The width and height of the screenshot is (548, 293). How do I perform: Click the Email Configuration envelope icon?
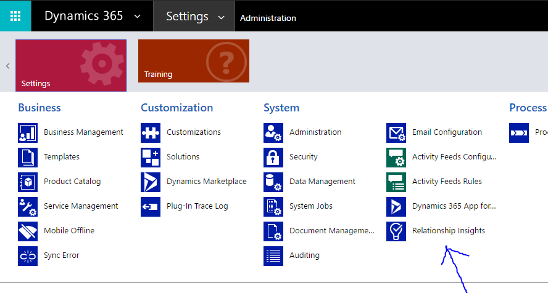396,133
